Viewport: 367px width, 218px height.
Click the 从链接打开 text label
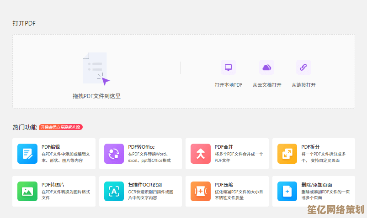click(x=303, y=85)
